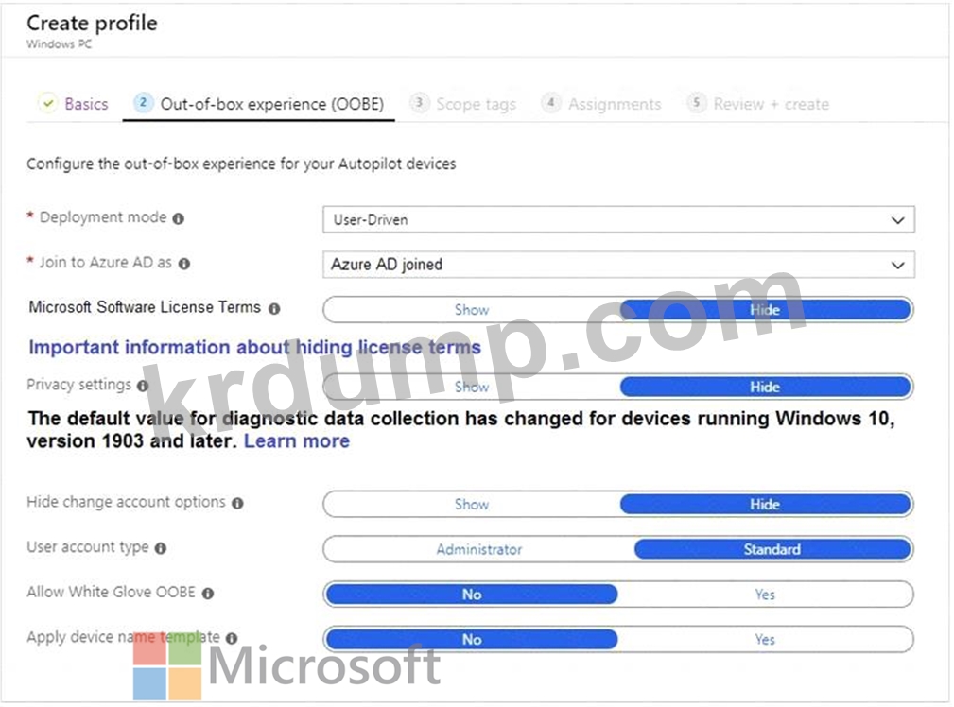
Task: Click the User account type info icon
Action: pos(161,548)
